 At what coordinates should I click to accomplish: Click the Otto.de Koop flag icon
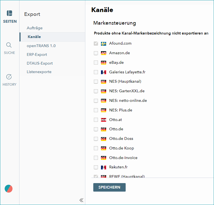point(103,148)
